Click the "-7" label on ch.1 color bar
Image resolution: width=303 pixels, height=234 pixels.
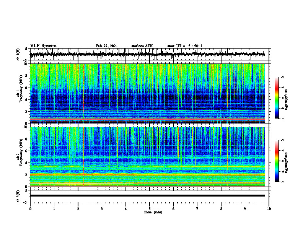[x=282, y=119]
